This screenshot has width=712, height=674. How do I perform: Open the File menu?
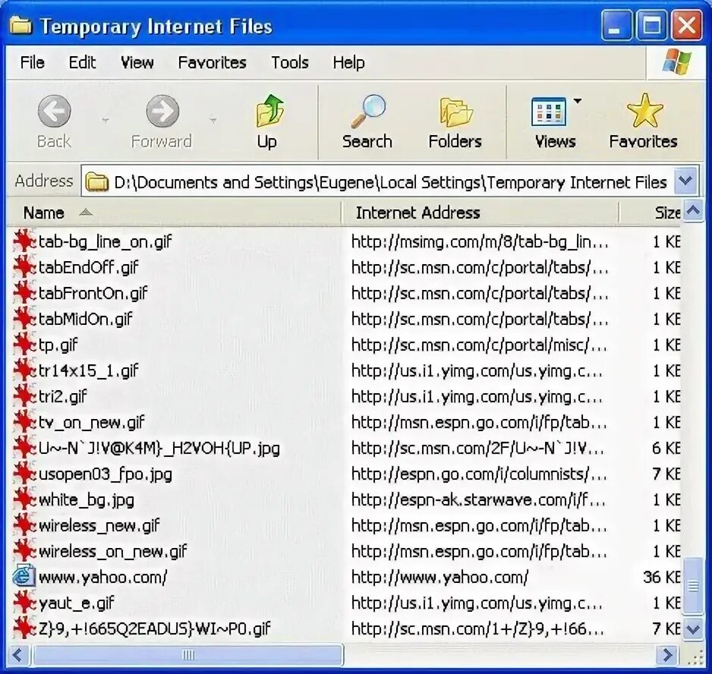point(32,62)
